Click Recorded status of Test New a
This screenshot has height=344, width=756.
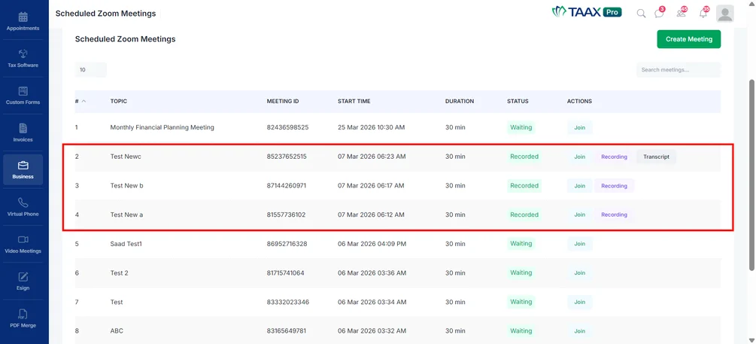click(524, 215)
